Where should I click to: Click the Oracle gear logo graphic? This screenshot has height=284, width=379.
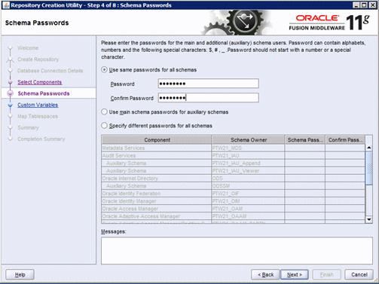coord(237,23)
